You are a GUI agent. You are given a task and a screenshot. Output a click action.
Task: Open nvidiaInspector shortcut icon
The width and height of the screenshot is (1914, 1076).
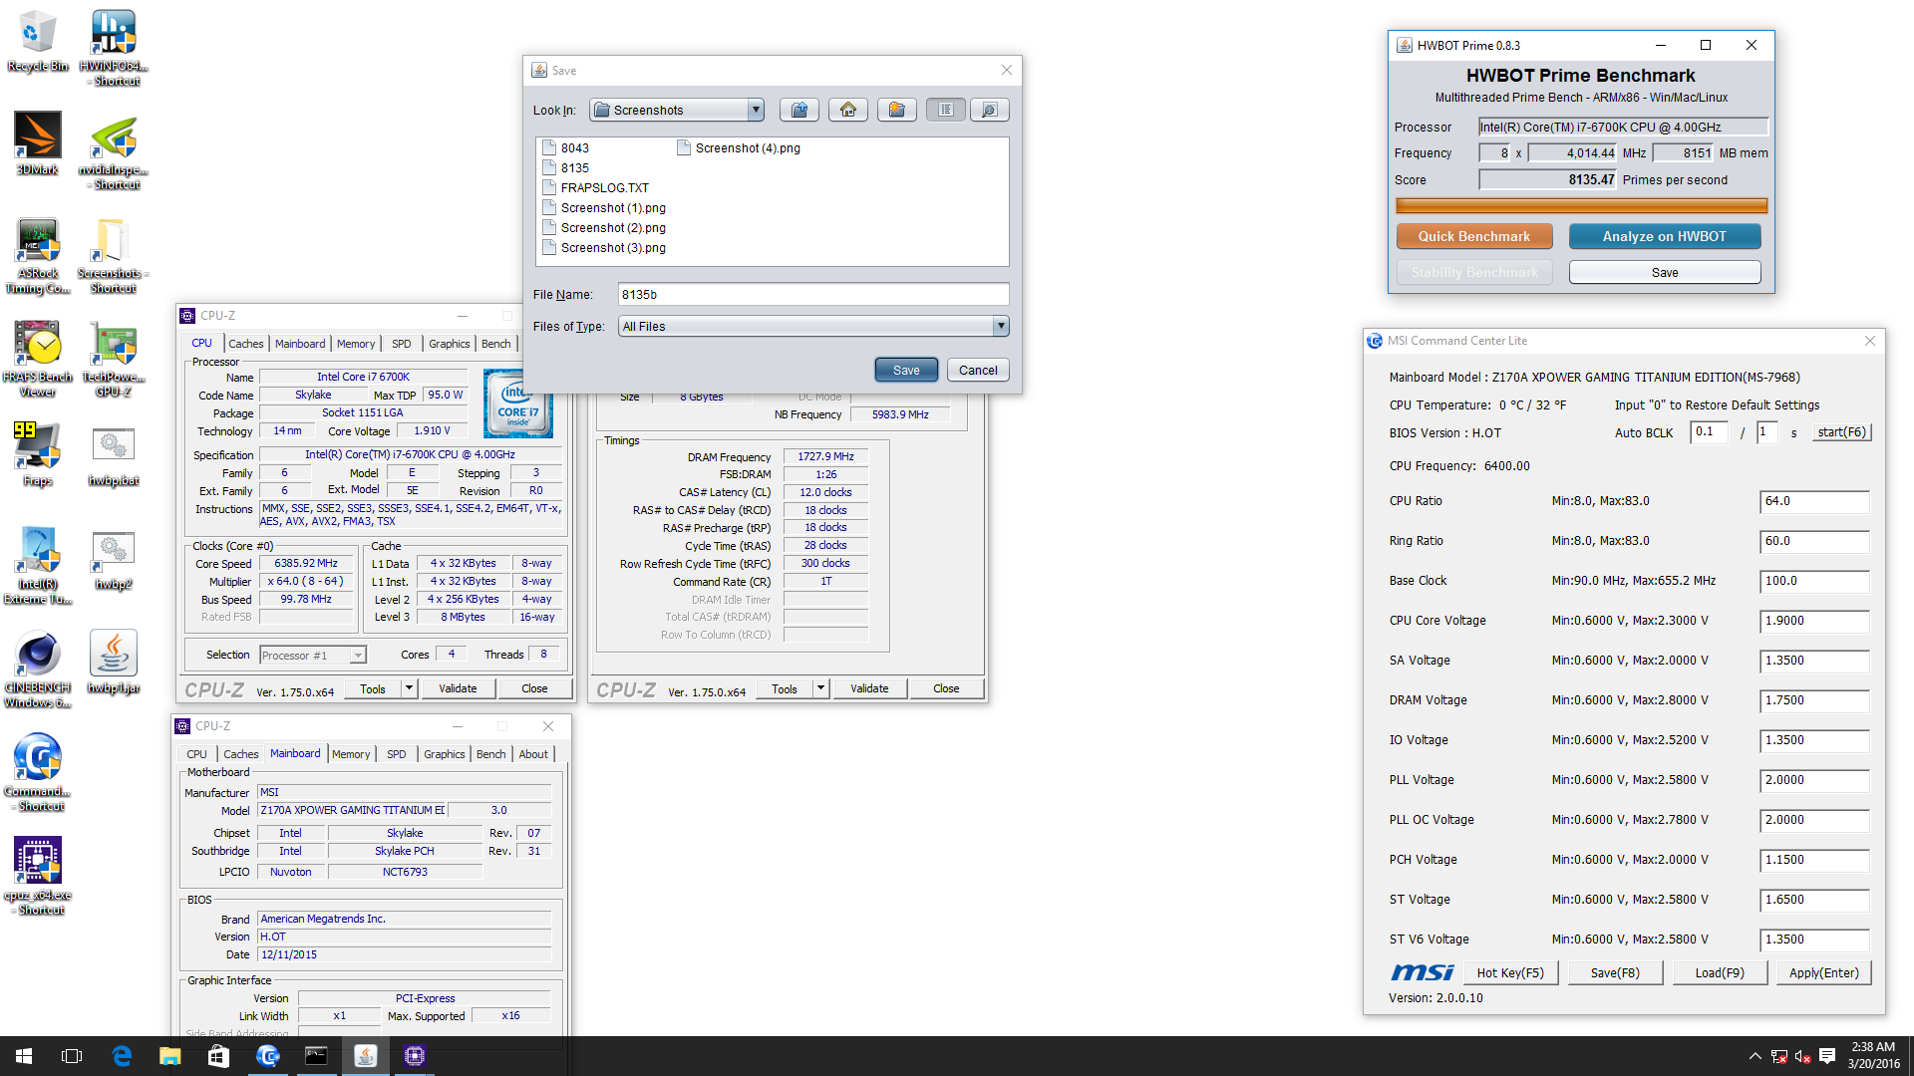click(114, 150)
